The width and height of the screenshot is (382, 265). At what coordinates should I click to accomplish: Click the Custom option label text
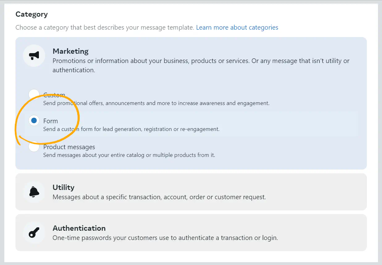(54, 95)
